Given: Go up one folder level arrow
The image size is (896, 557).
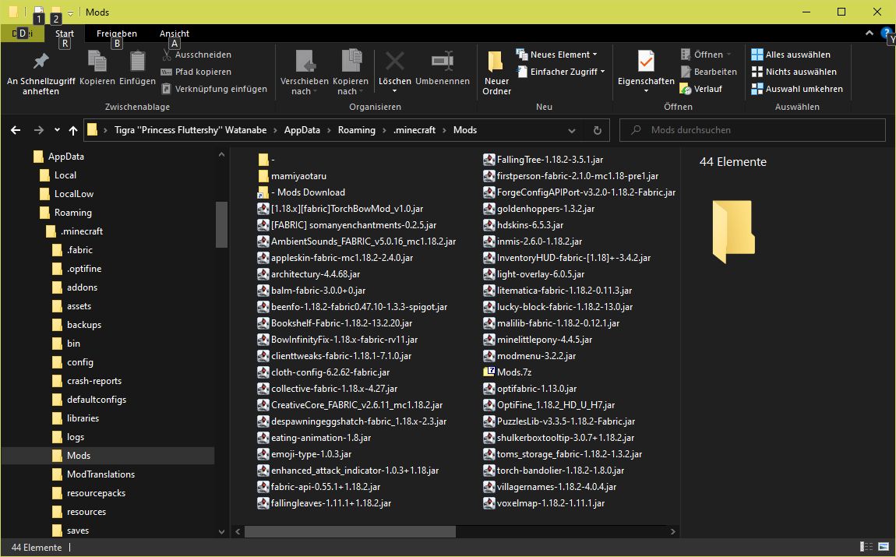Looking at the screenshot, I should point(73,130).
